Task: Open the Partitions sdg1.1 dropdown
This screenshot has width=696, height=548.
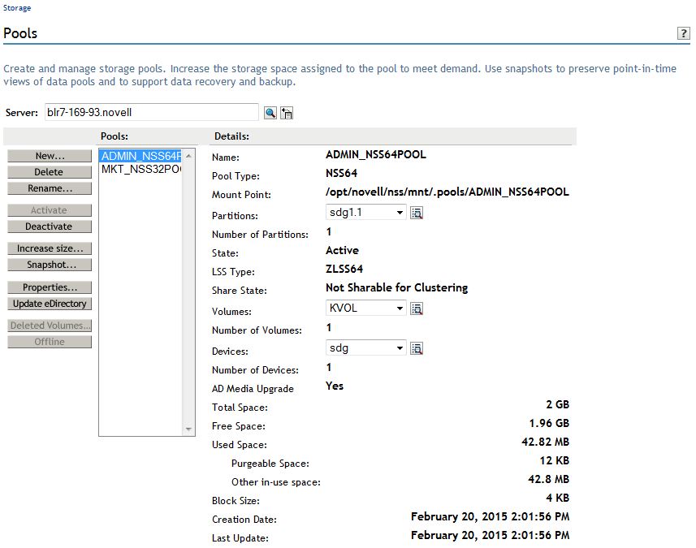Action: click(x=365, y=212)
